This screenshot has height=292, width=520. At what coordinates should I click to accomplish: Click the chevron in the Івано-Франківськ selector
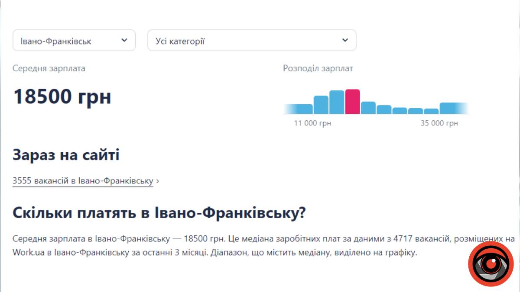[124, 40]
